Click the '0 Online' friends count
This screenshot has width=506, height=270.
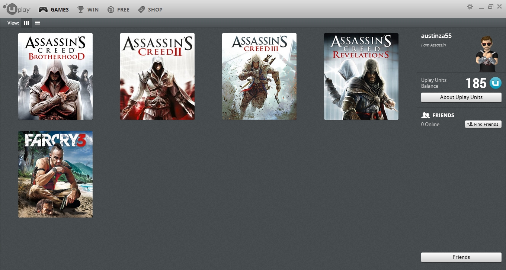430,124
